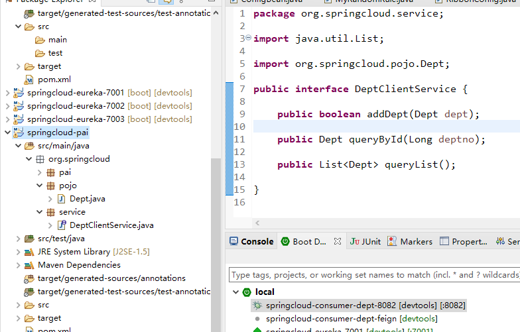This screenshot has width=520, height=332.
Task: Click the src/test/java source folder icon
Action: (x=29, y=239)
